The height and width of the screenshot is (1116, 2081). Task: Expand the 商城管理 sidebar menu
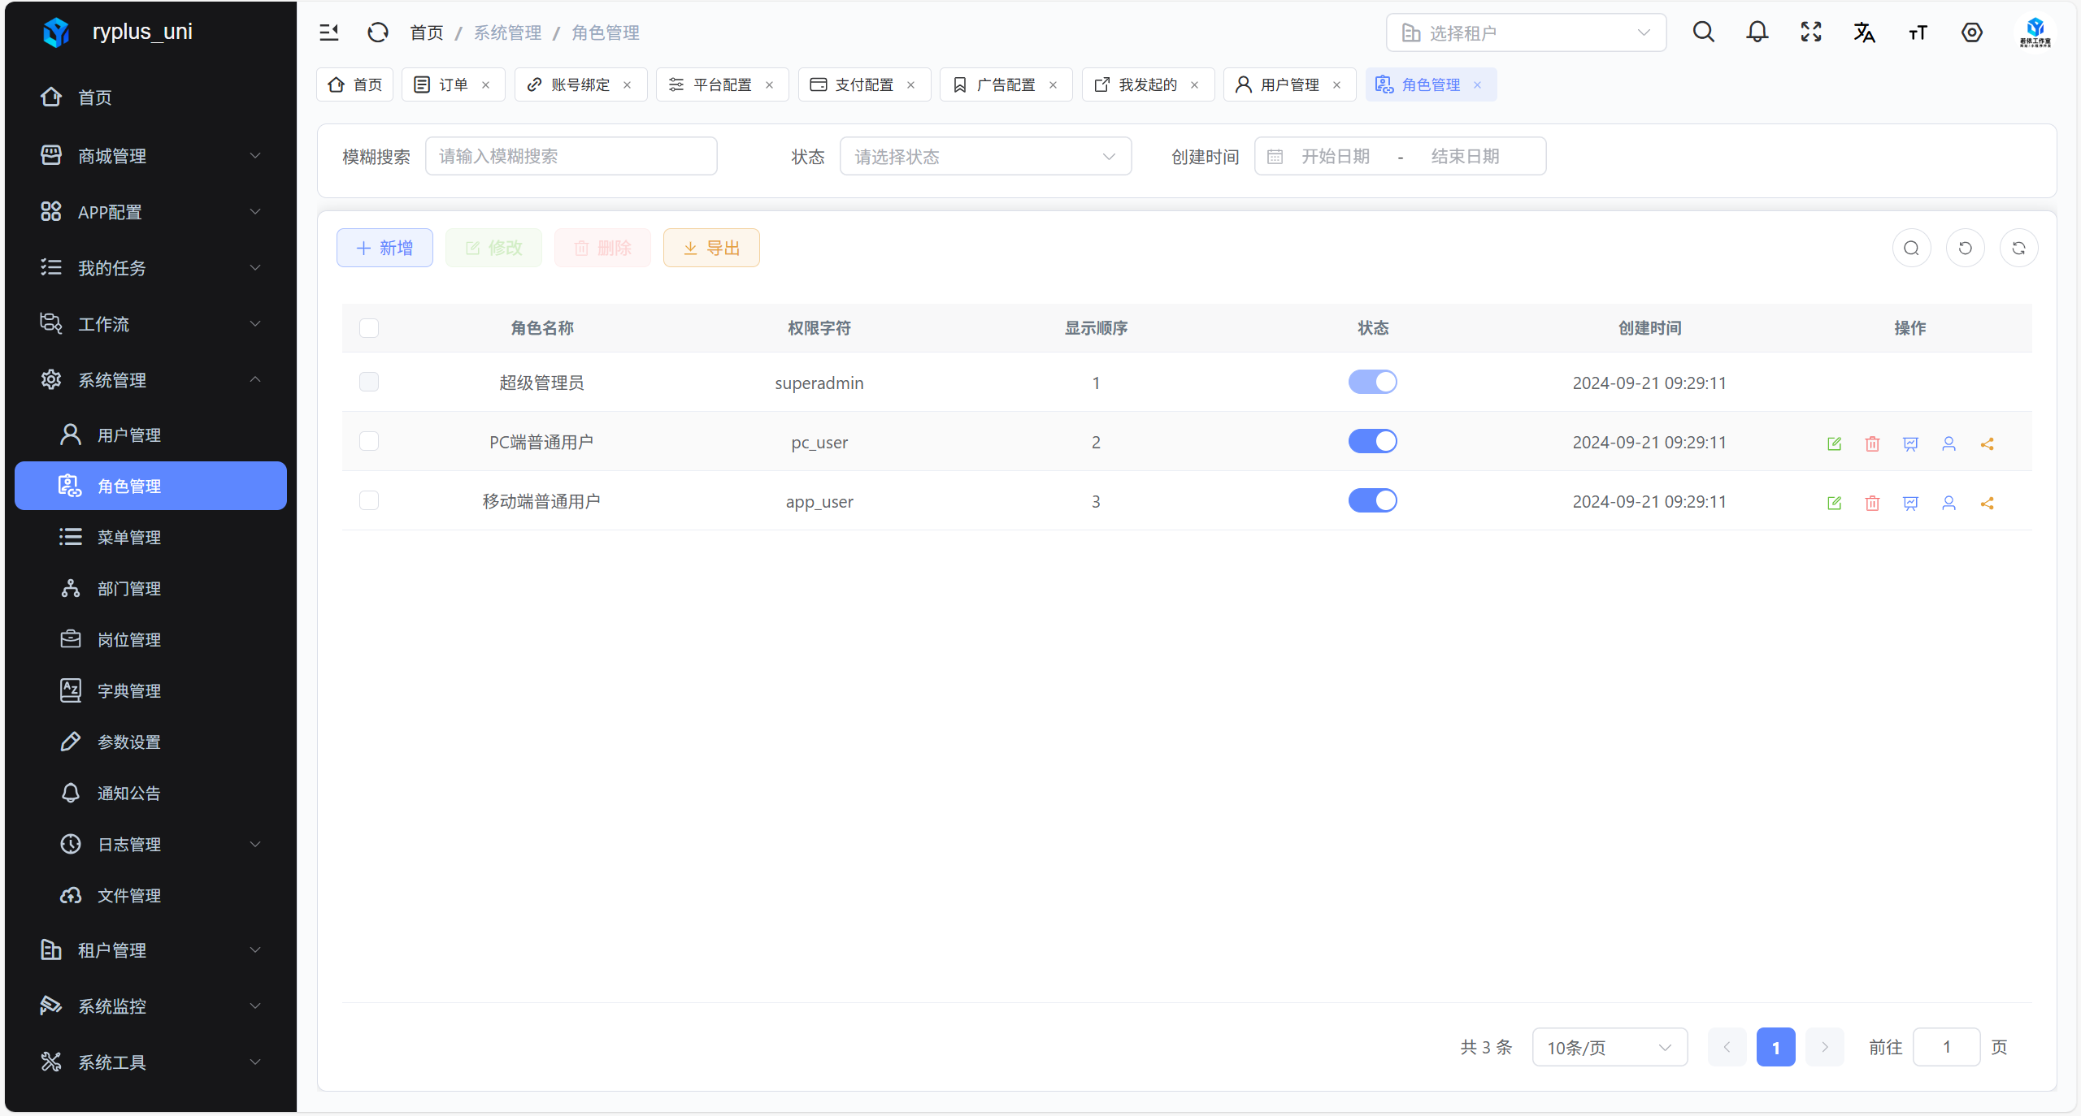[150, 155]
